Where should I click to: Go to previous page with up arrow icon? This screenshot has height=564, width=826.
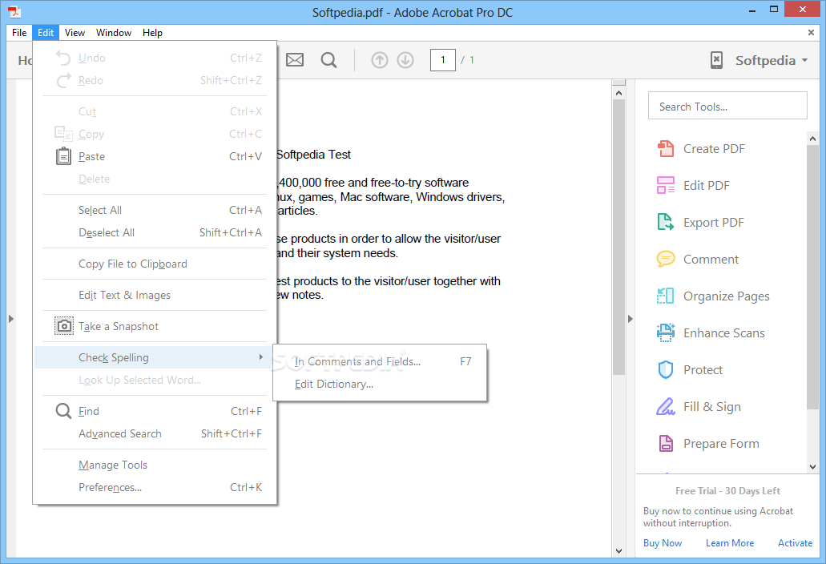tap(379, 60)
